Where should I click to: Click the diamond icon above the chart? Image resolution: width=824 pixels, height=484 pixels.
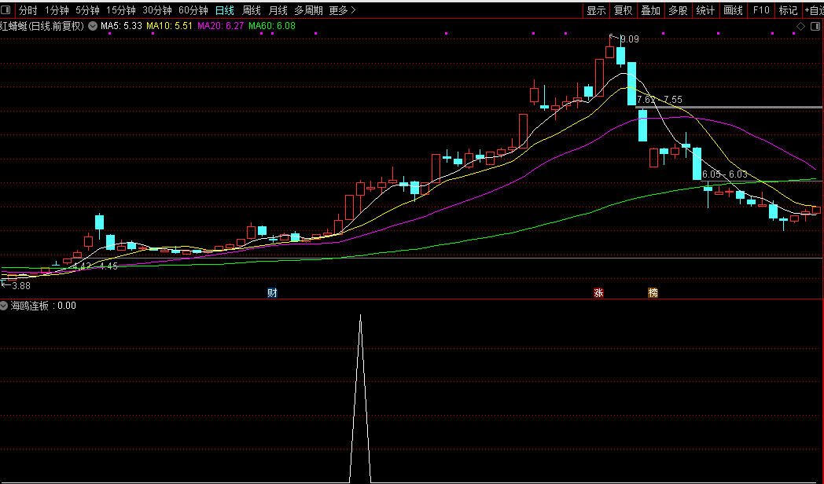(801, 26)
